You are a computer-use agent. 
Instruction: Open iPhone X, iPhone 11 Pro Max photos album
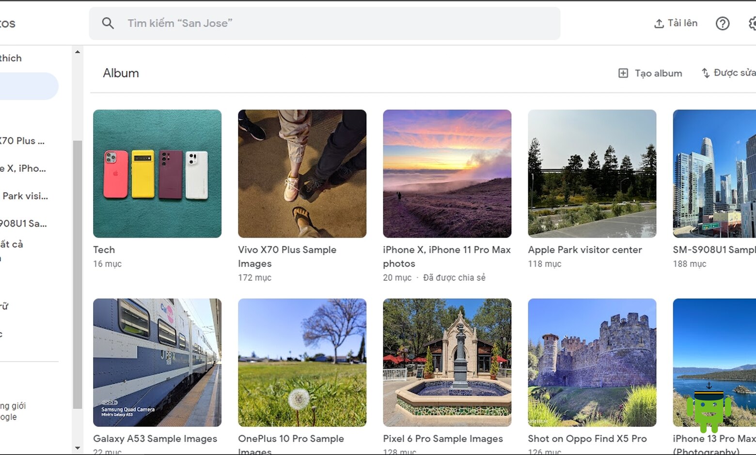point(447,173)
